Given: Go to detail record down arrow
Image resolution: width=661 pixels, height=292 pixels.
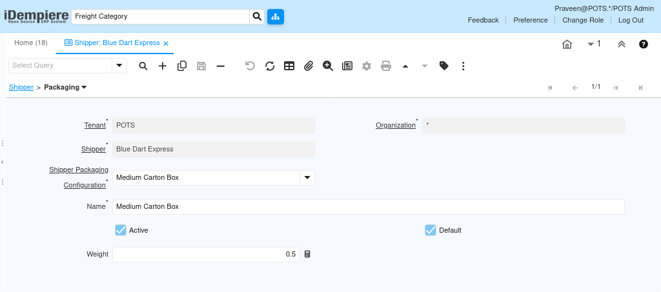Looking at the screenshot, I should [425, 66].
